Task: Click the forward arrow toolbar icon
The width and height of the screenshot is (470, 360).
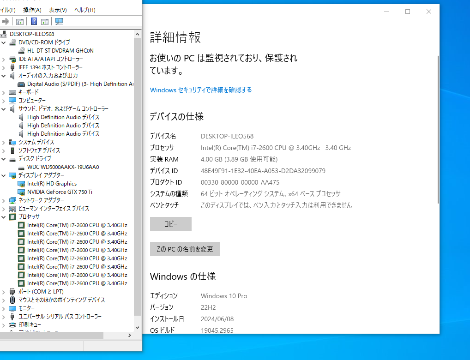Action: tap(6, 21)
